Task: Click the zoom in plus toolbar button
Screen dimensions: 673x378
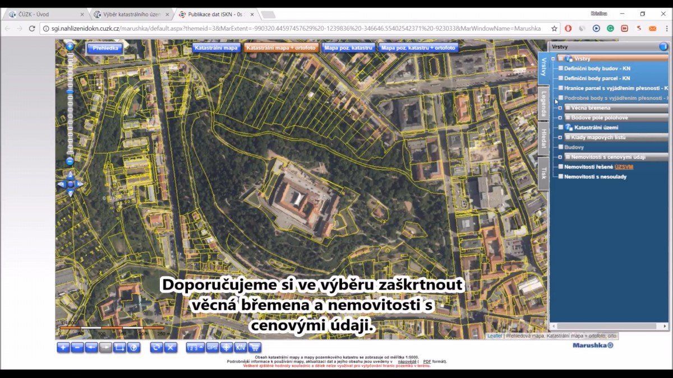Action: tap(63, 347)
